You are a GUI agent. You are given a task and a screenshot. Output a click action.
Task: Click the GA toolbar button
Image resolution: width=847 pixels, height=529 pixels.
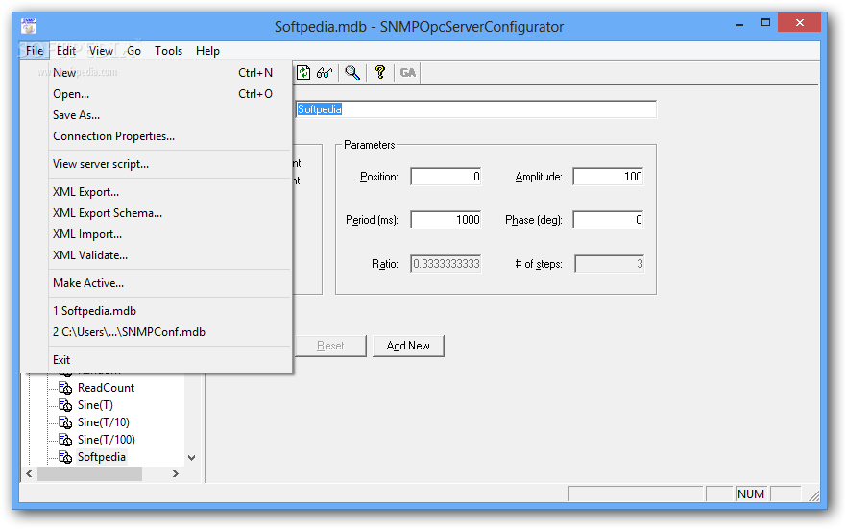408,72
